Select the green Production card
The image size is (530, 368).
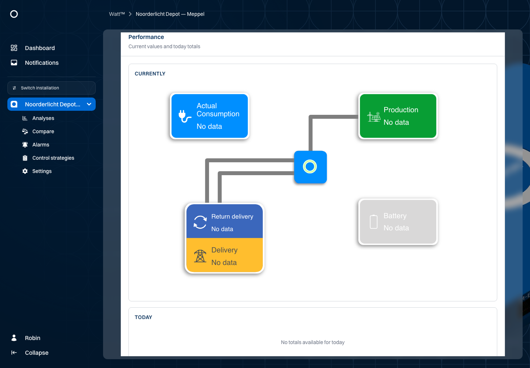click(x=398, y=116)
